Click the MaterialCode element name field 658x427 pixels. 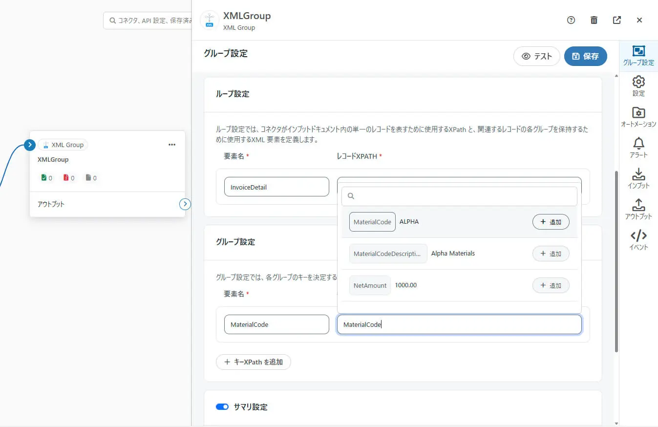pyautogui.click(x=276, y=324)
